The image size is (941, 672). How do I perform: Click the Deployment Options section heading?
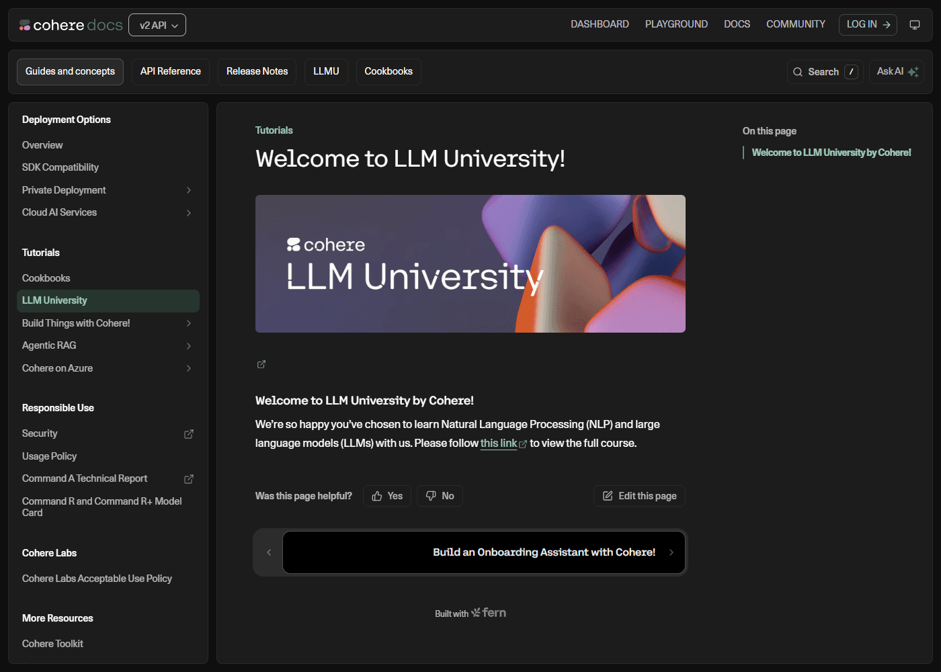(x=67, y=120)
